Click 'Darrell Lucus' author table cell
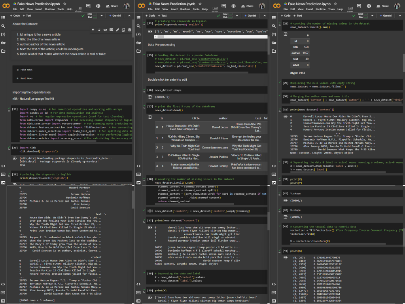405x304 pixels. pyautogui.click(x=220, y=127)
